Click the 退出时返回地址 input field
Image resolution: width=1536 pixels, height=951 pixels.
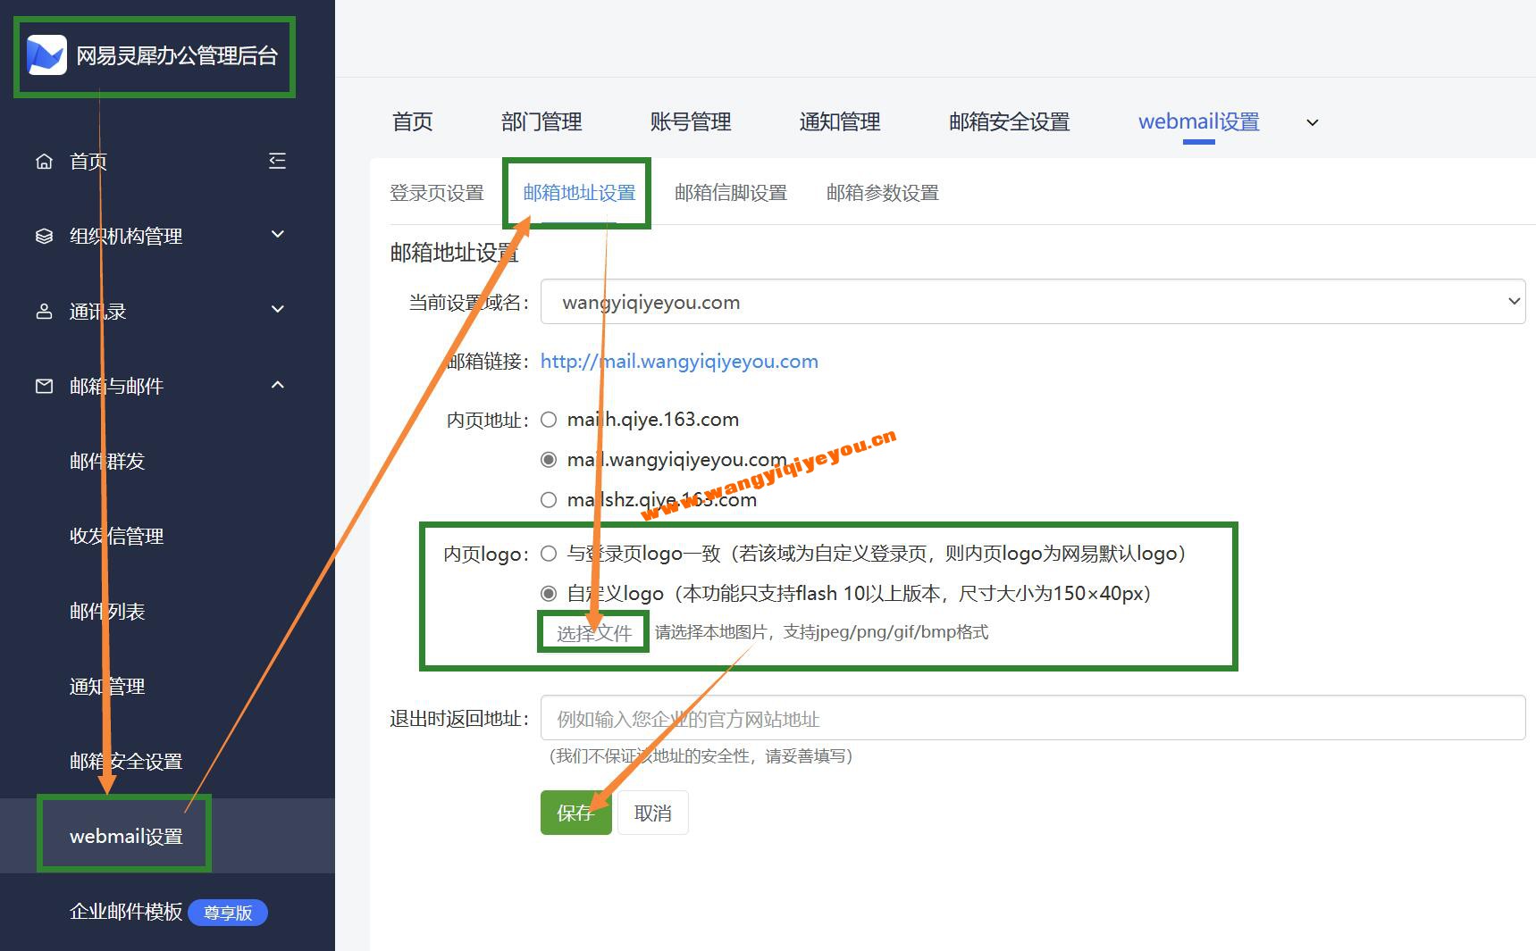1033,718
